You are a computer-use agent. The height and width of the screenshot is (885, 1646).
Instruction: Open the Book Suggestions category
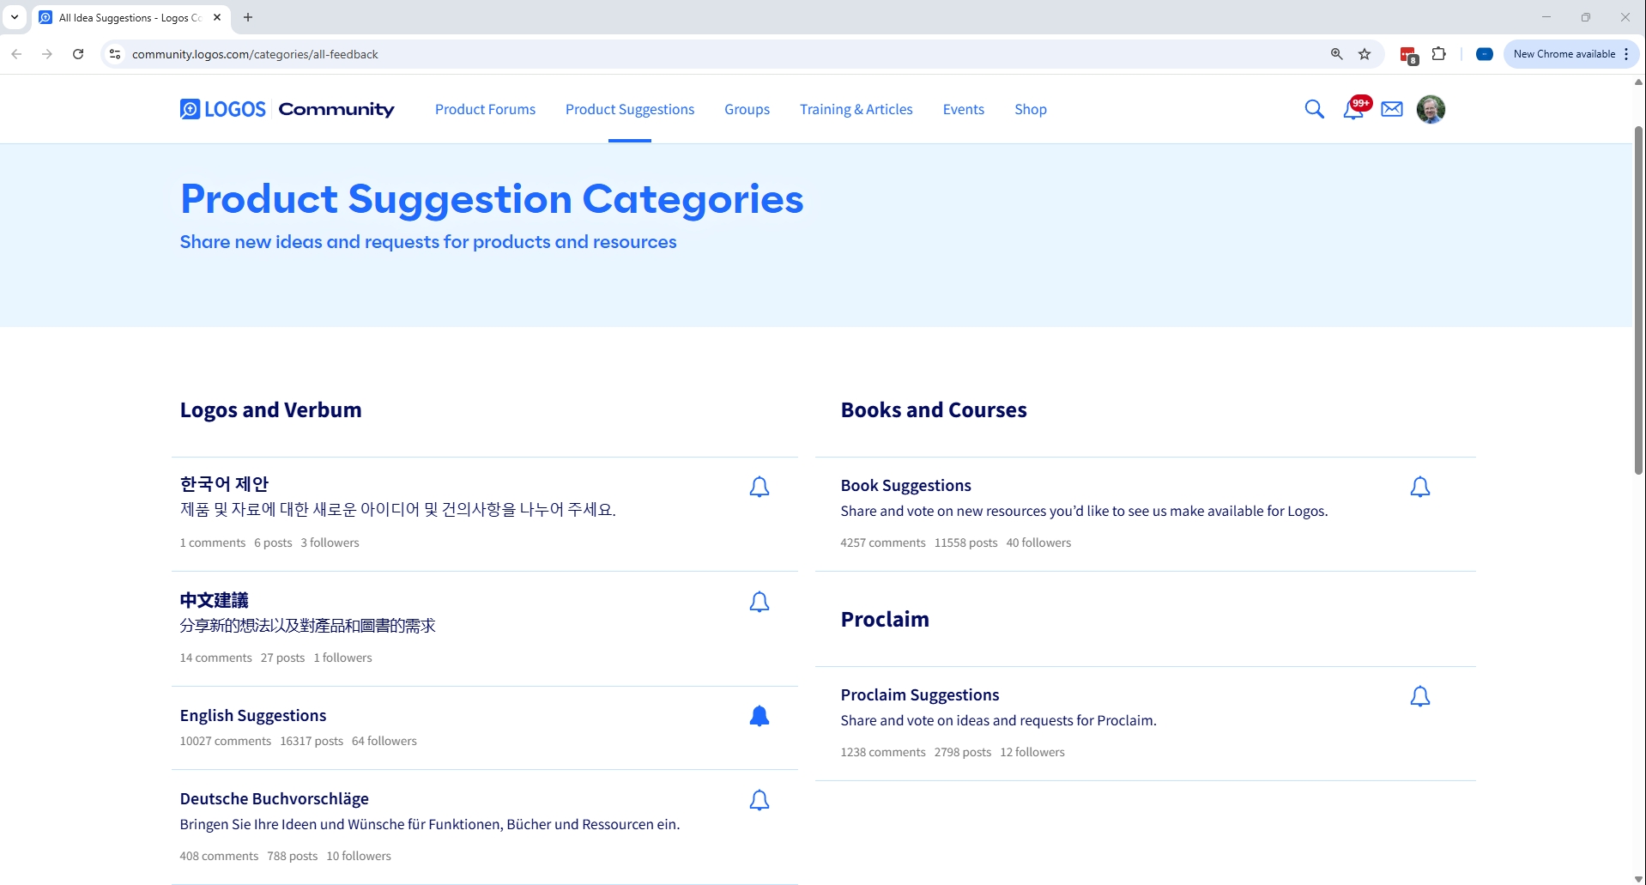(906, 485)
